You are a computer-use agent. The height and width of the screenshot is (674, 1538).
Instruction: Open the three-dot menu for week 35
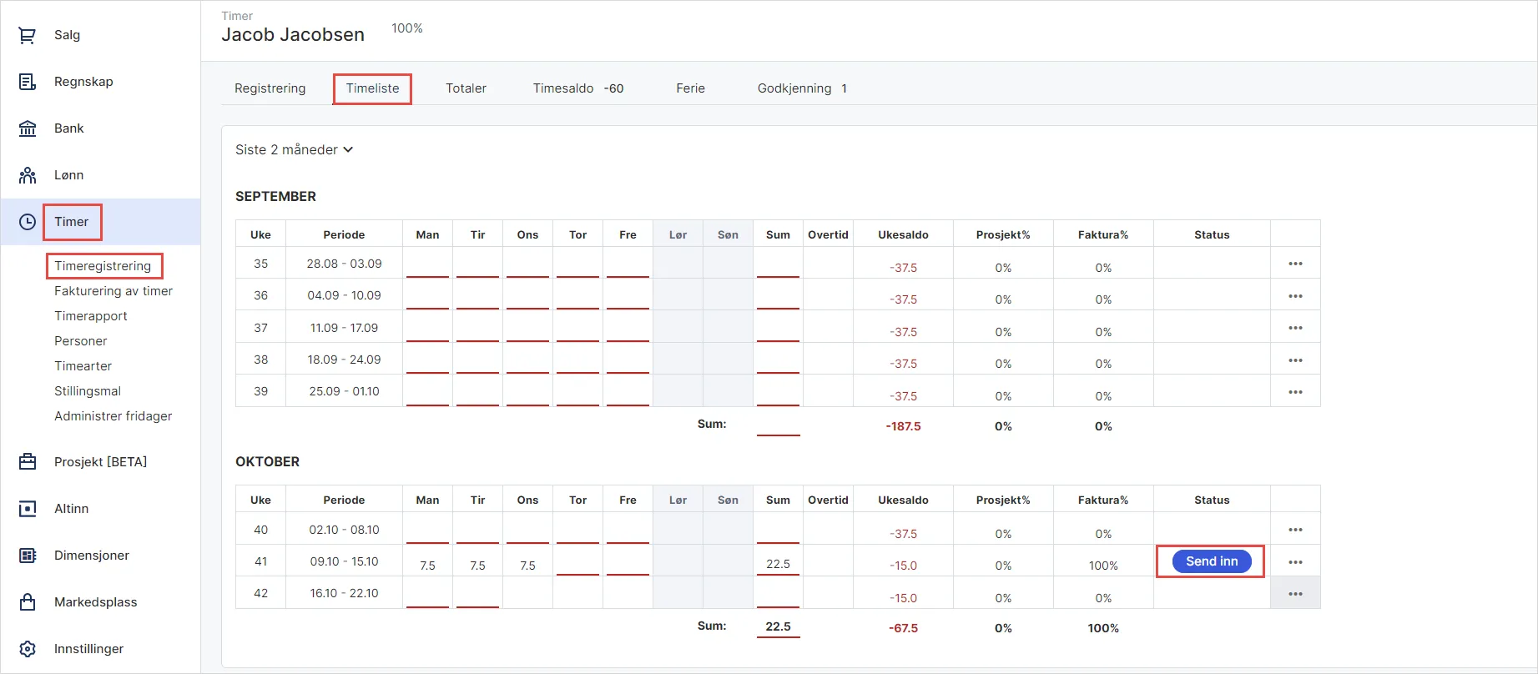[1295, 264]
